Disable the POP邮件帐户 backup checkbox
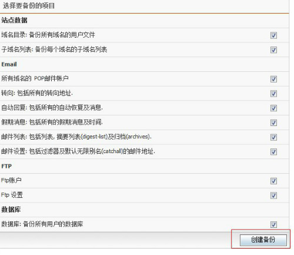 pos(273,79)
